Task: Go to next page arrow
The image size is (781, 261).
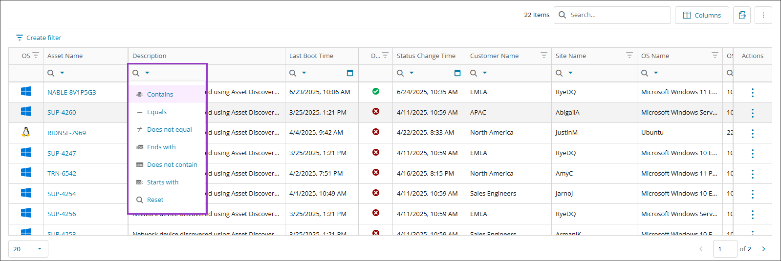Action: pos(763,249)
